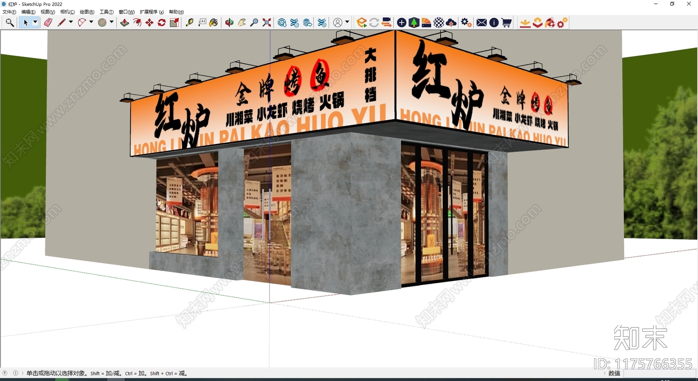Open the 视图(V) menu
Screen dimensions: 698x381
point(48,12)
